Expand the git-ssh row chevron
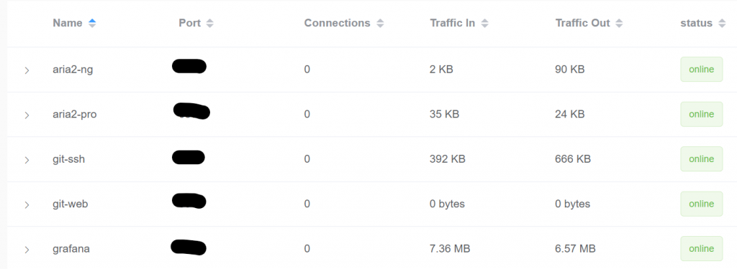This screenshot has width=737, height=269. coord(27,160)
